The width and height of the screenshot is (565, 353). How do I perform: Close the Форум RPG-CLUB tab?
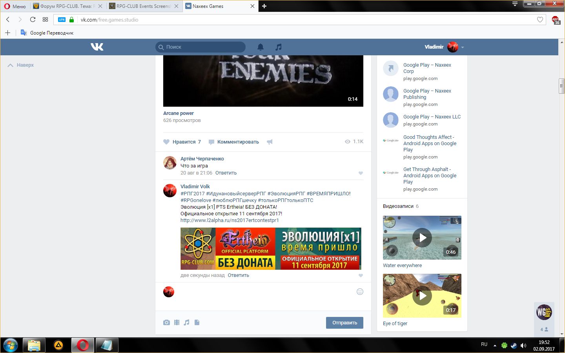[x=100, y=6]
